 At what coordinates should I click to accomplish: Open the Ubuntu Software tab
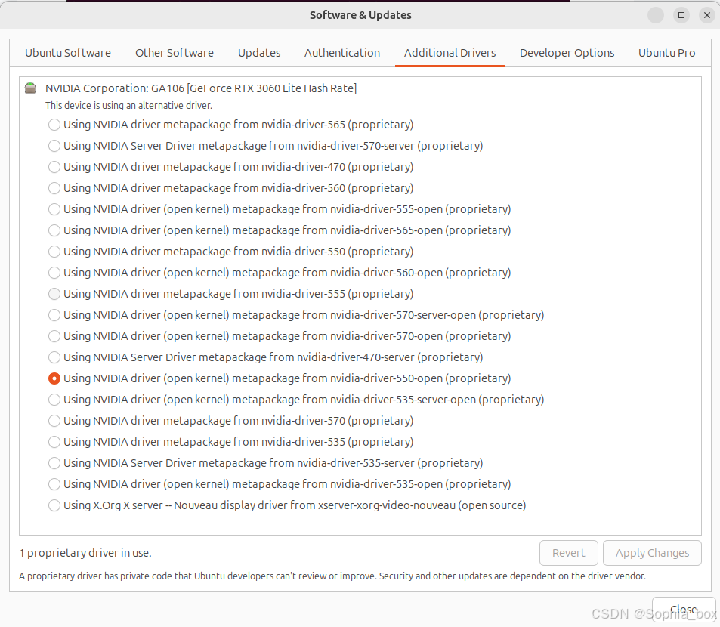[x=68, y=53]
